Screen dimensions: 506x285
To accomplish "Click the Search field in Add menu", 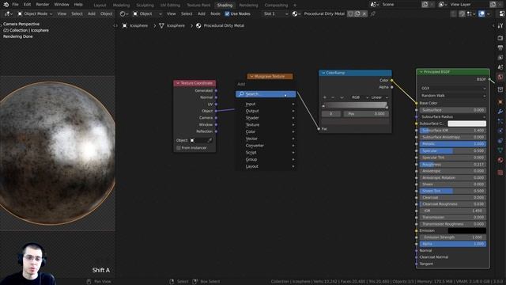I will click(x=266, y=94).
